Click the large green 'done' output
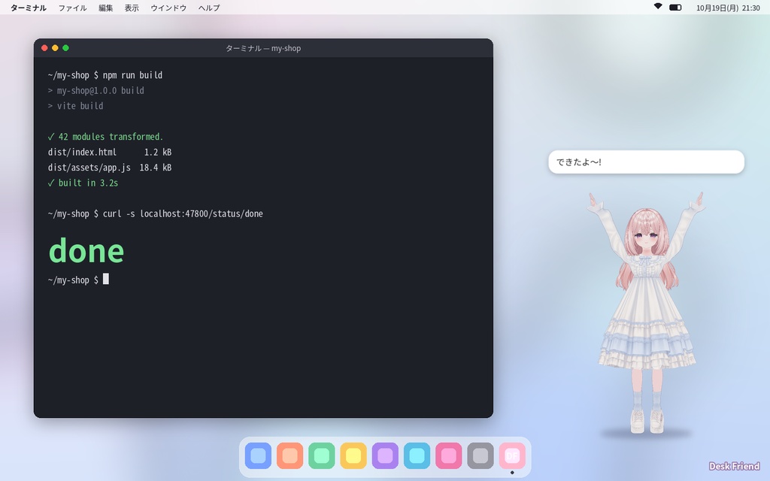The image size is (770, 481). (x=86, y=251)
